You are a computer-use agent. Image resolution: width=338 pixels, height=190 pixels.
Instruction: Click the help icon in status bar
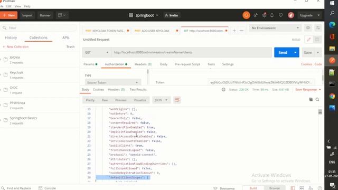point(320,188)
